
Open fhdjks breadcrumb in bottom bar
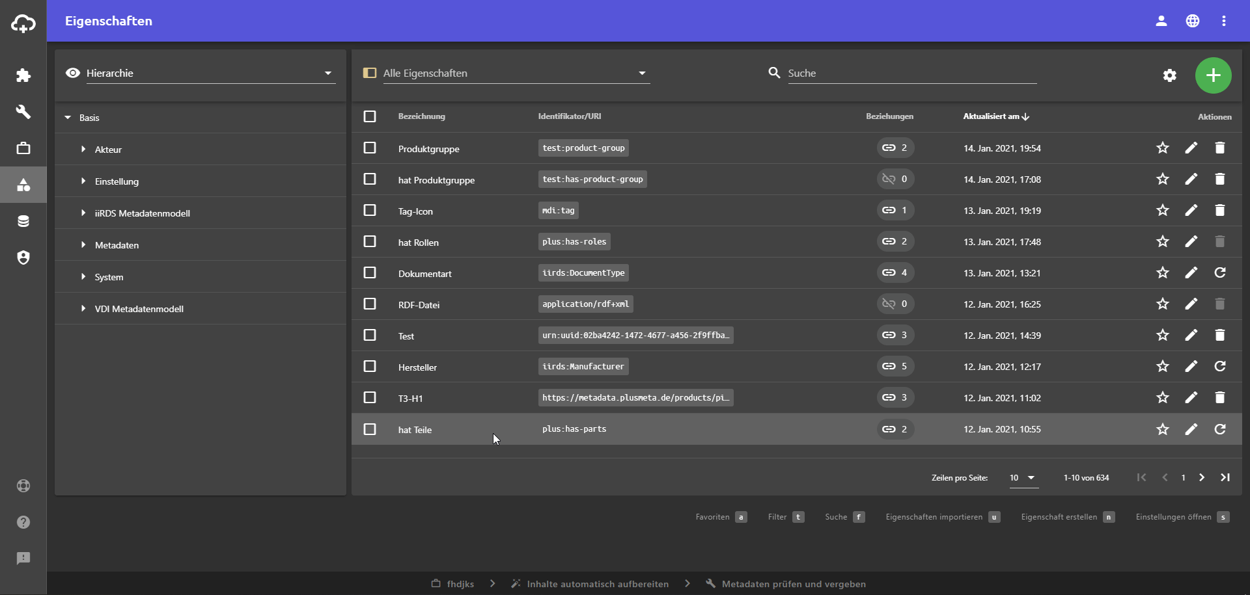click(x=452, y=584)
